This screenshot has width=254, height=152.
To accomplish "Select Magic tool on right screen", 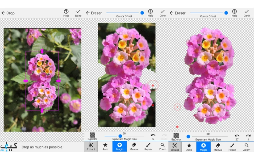I will pos(203,147).
